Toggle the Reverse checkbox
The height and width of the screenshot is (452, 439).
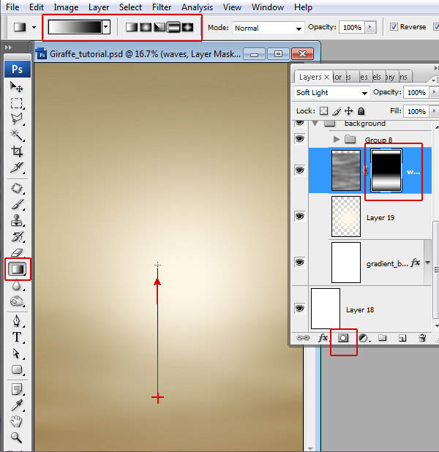pyautogui.click(x=394, y=27)
